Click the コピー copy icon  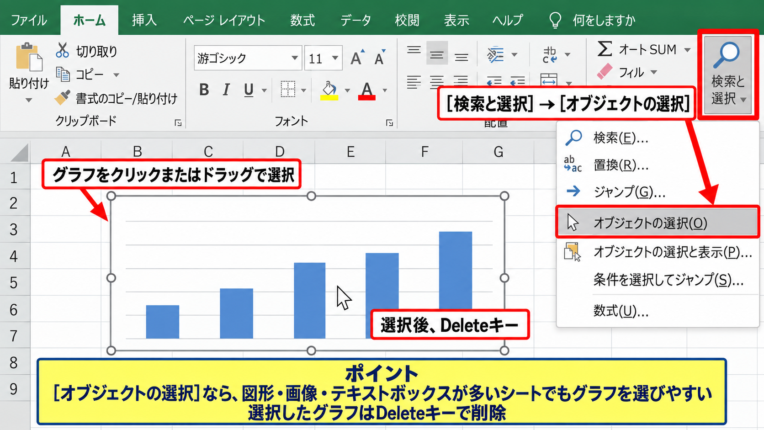63,74
